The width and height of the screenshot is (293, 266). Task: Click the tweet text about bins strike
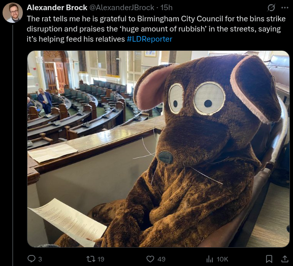click(156, 29)
